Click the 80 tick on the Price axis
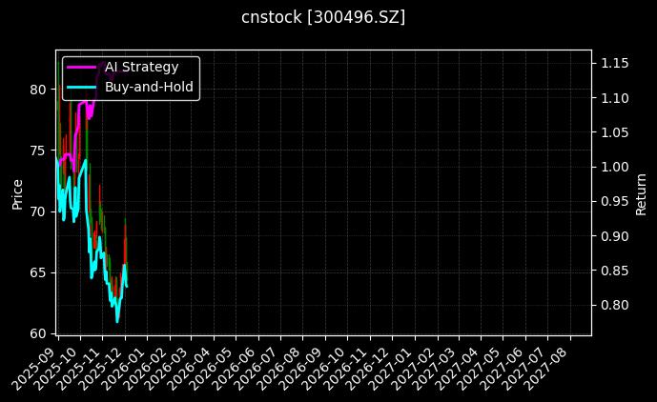The image size is (657, 402). tap(38, 90)
